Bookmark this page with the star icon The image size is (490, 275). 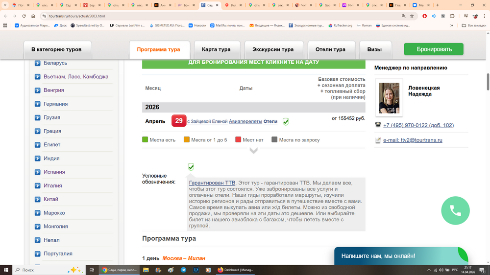(412, 16)
